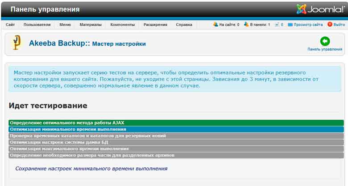Select the Определение необходимого размера части step
The height and width of the screenshot is (186, 348).
[x=176, y=155]
